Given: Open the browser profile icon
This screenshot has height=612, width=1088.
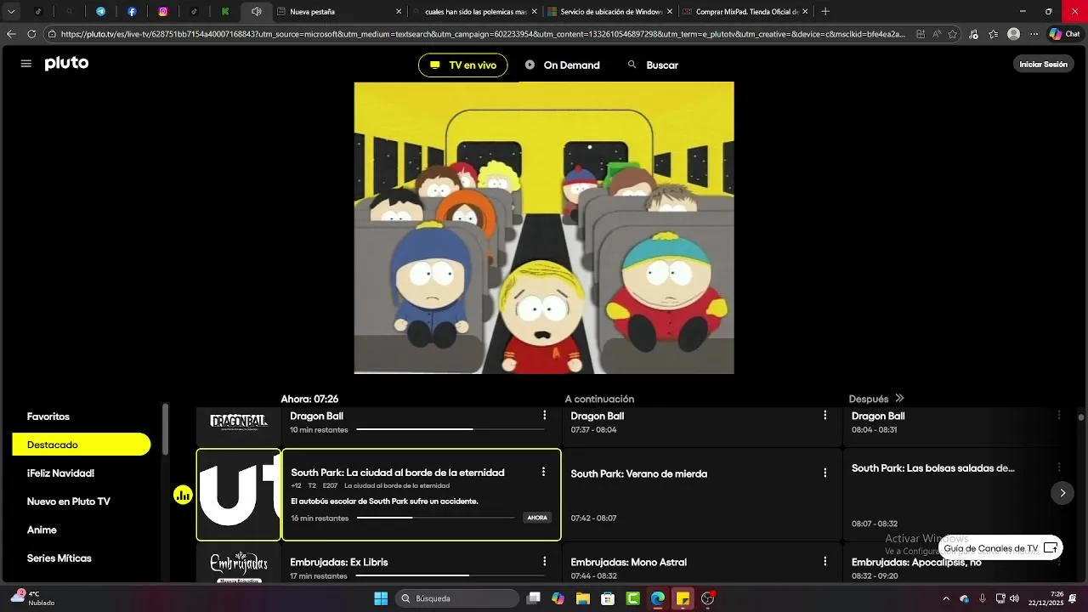Looking at the screenshot, I should click(x=1013, y=34).
